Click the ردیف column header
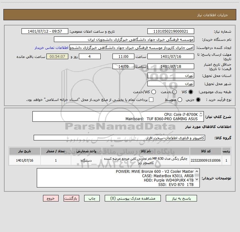 226,151
